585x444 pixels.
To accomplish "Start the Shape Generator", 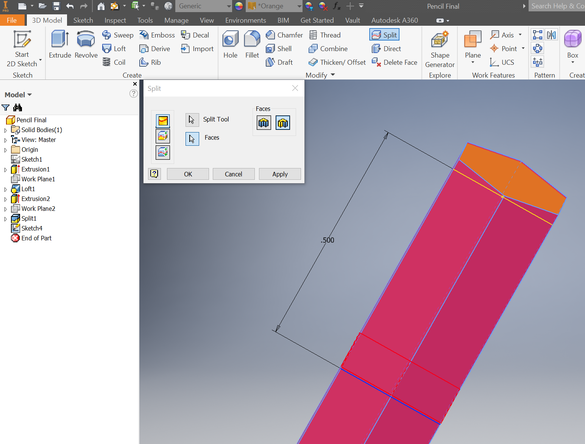I will tap(439, 44).
